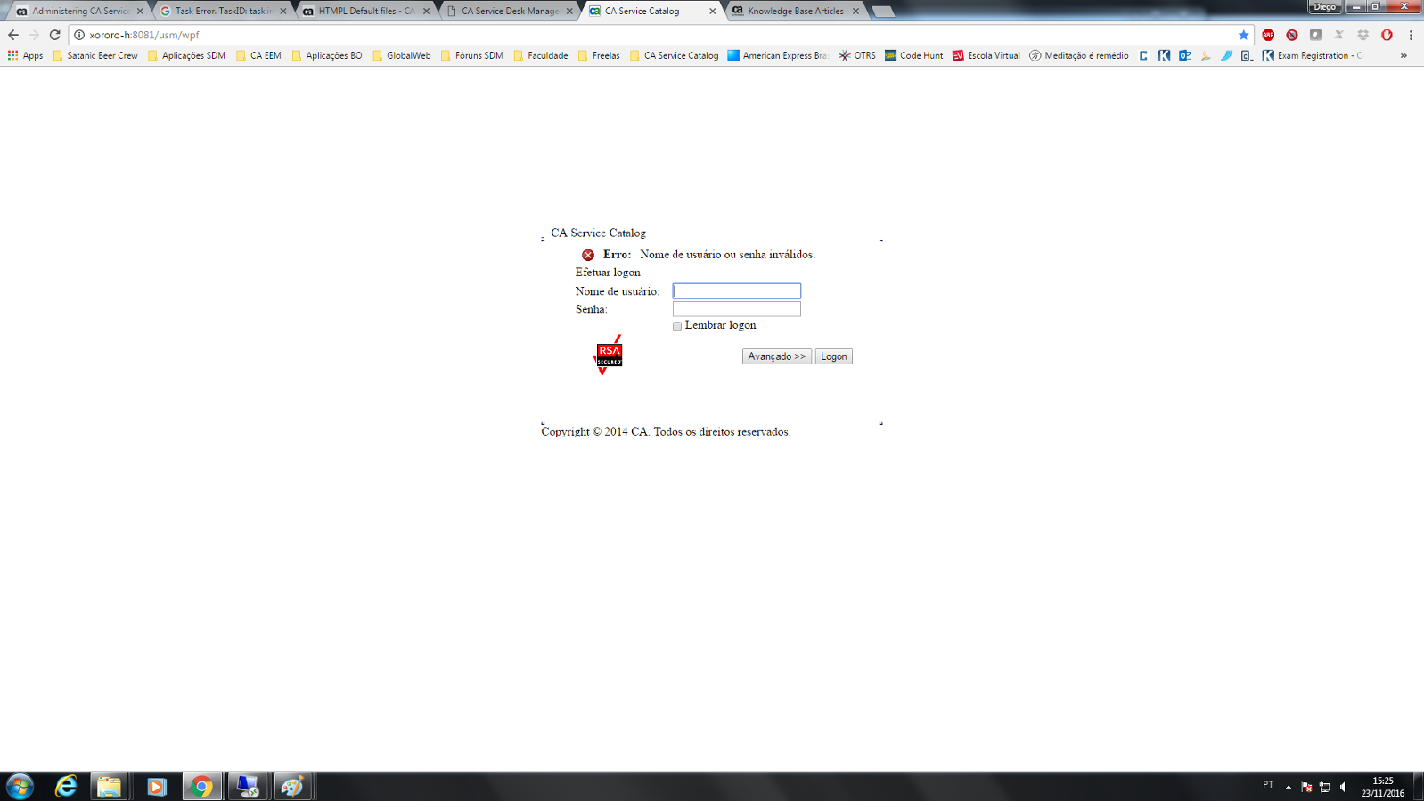The width and height of the screenshot is (1424, 801).
Task: Launch Internet Explorer from the taskbar
Action: [66, 786]
